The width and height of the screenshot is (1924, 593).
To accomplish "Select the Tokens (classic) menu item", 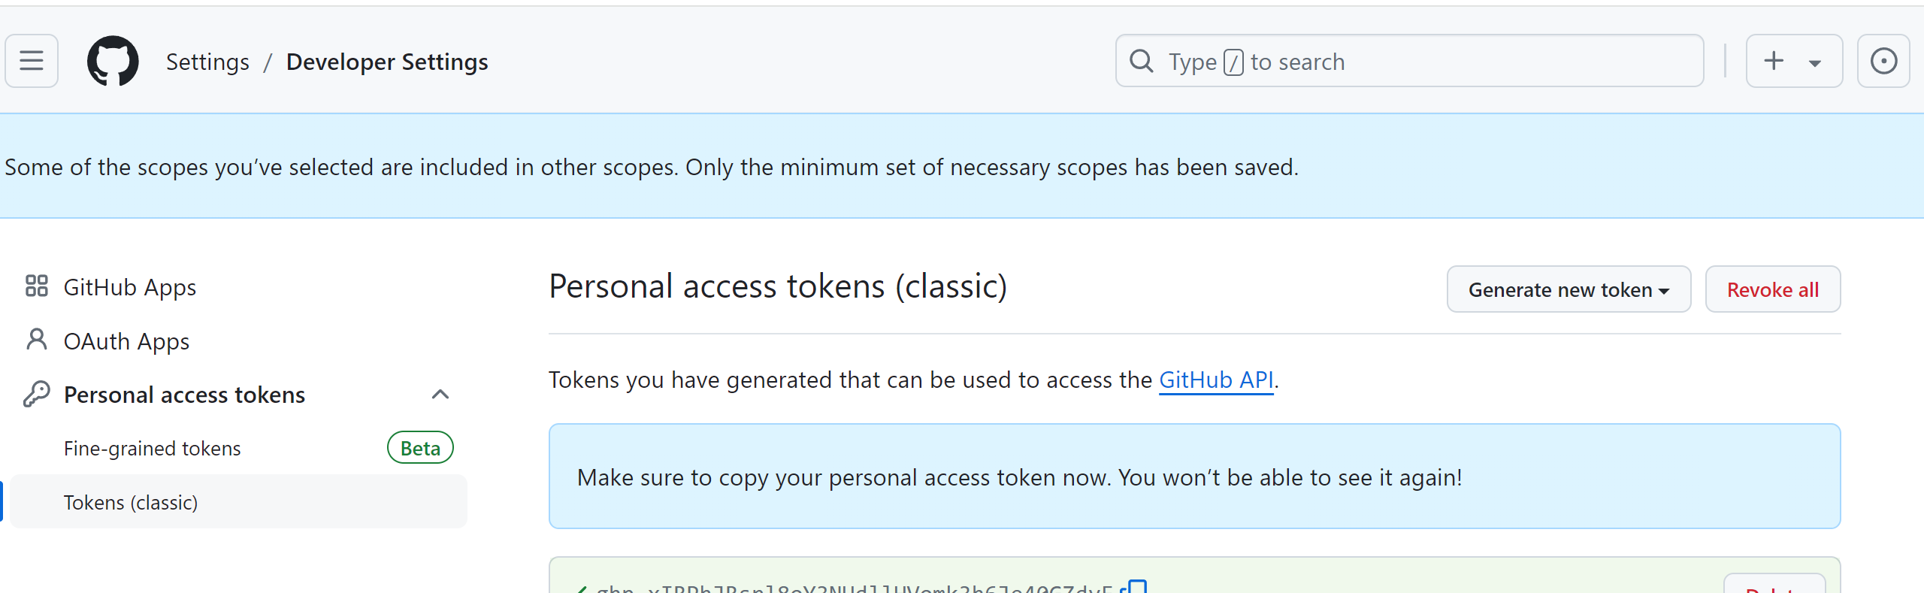I will [131, 501].
